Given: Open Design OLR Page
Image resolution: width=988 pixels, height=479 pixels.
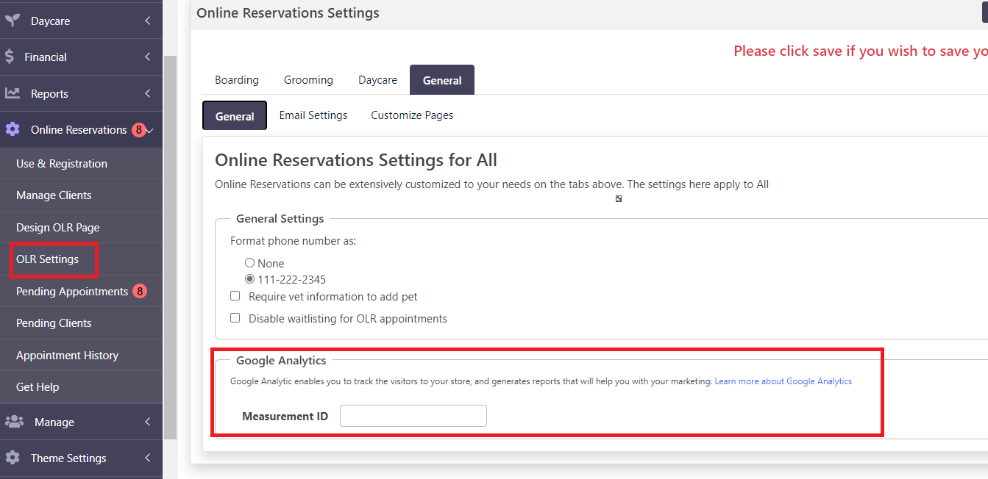Looking at the screenshot, I should coord(58,227).
